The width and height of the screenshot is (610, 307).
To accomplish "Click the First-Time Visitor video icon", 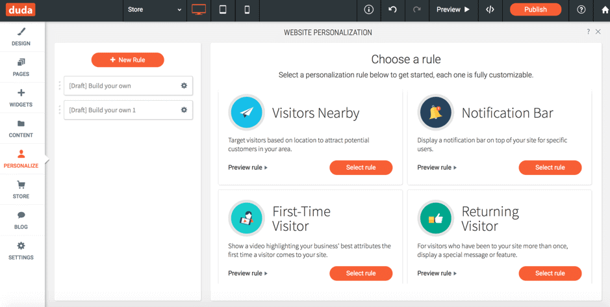I will click(247, 218).
